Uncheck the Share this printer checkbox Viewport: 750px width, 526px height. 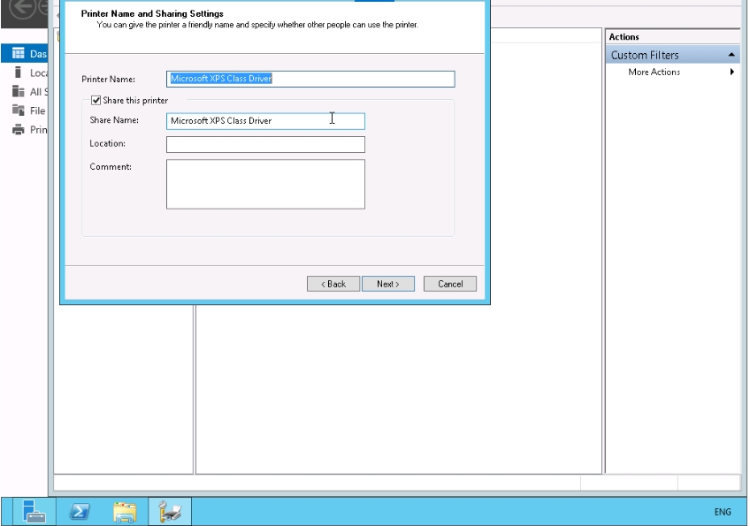coord(96,101)
